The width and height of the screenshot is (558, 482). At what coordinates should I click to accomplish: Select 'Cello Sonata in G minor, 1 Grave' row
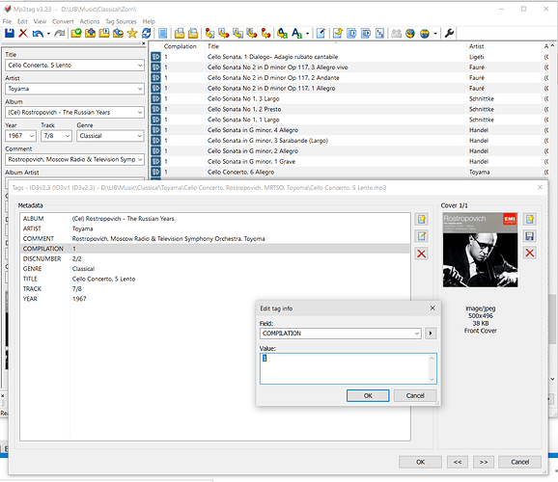pos(350,161)
